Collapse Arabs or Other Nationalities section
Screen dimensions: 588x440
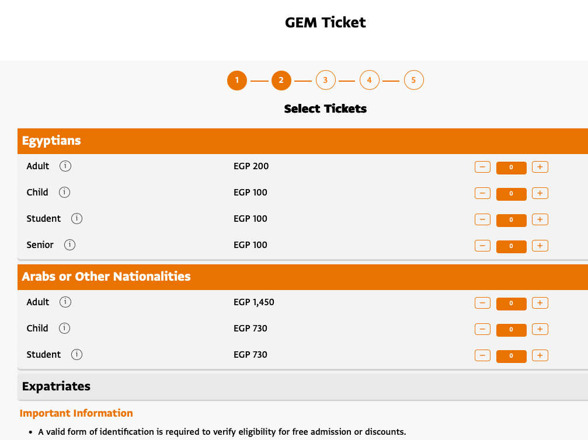302,277
